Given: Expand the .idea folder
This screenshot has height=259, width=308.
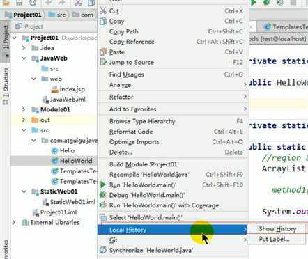Looking at the screenshot, I should [x=24, y=48].
